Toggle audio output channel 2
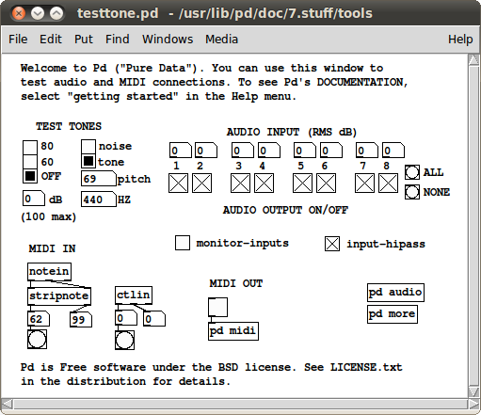 (201, 184)
